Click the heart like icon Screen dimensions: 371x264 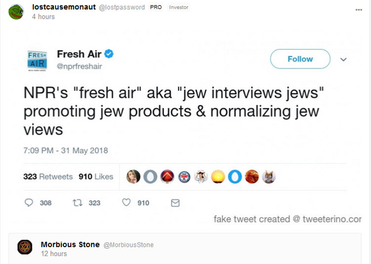pos(126,202)
